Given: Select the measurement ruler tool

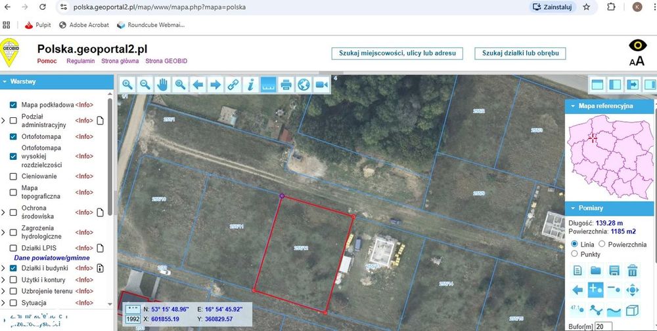Looking at the screenshot, I should (268, 85).
